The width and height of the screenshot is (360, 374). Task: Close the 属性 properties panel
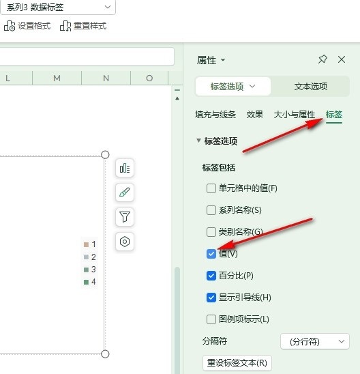342,59
